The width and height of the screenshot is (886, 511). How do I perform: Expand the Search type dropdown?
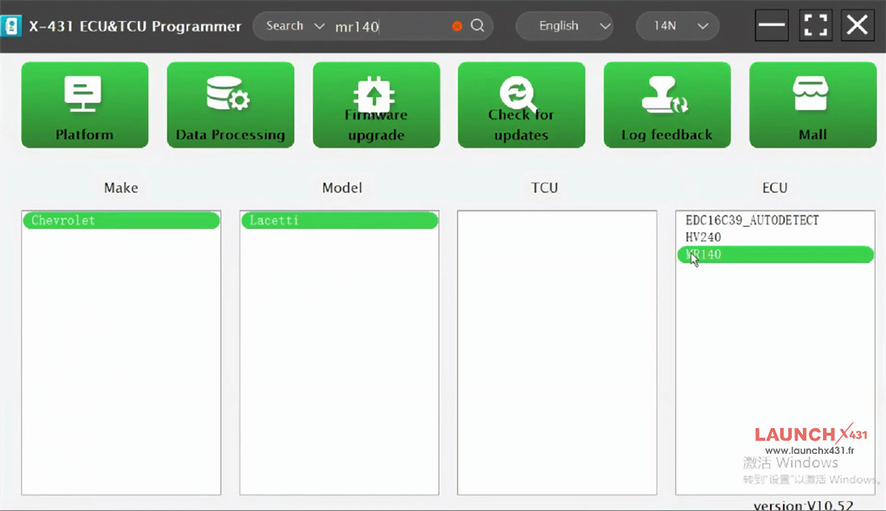[x=295, y=26]
